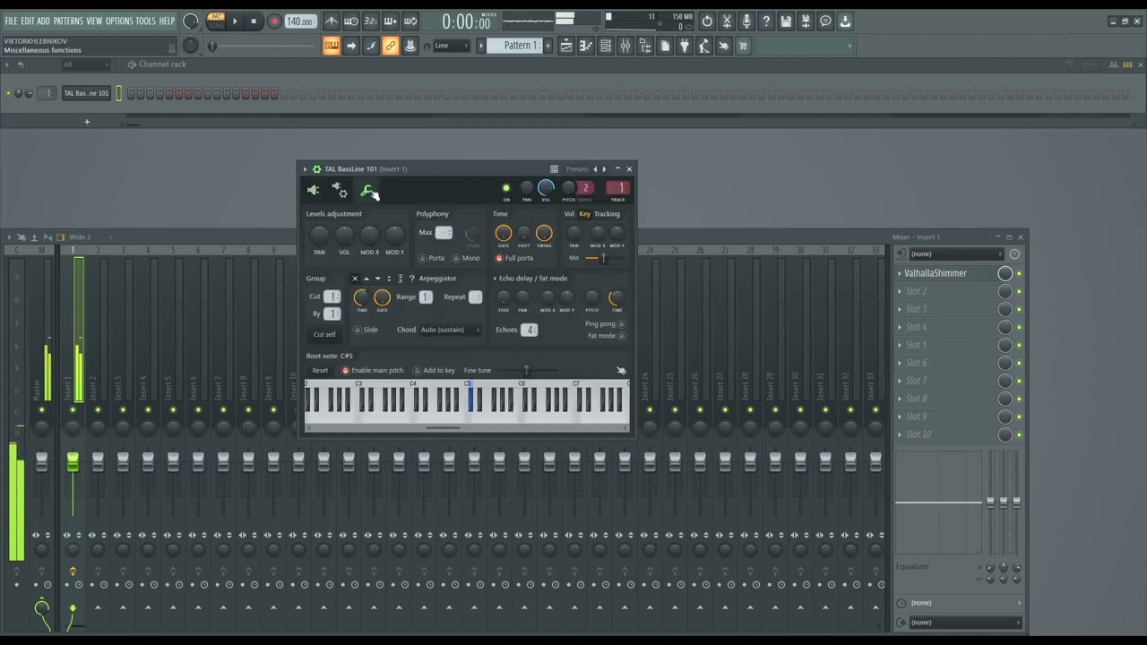The image size is (1147, 645).
Task: Enable Fat mode toggle
Action: coord(621,336)
